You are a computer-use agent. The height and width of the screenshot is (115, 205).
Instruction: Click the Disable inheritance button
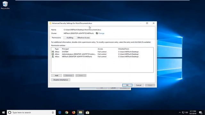pyautogui.click(x=61, y=80)
